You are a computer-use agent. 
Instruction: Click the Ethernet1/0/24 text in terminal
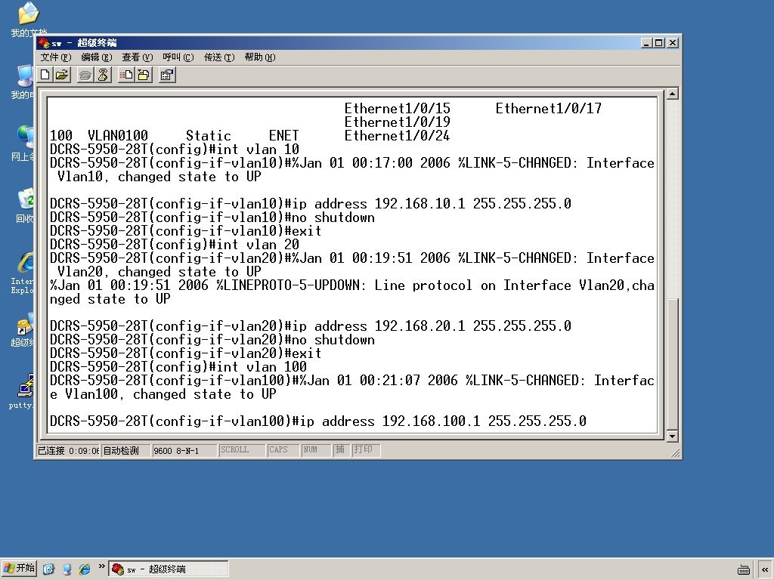pos(398,136)
